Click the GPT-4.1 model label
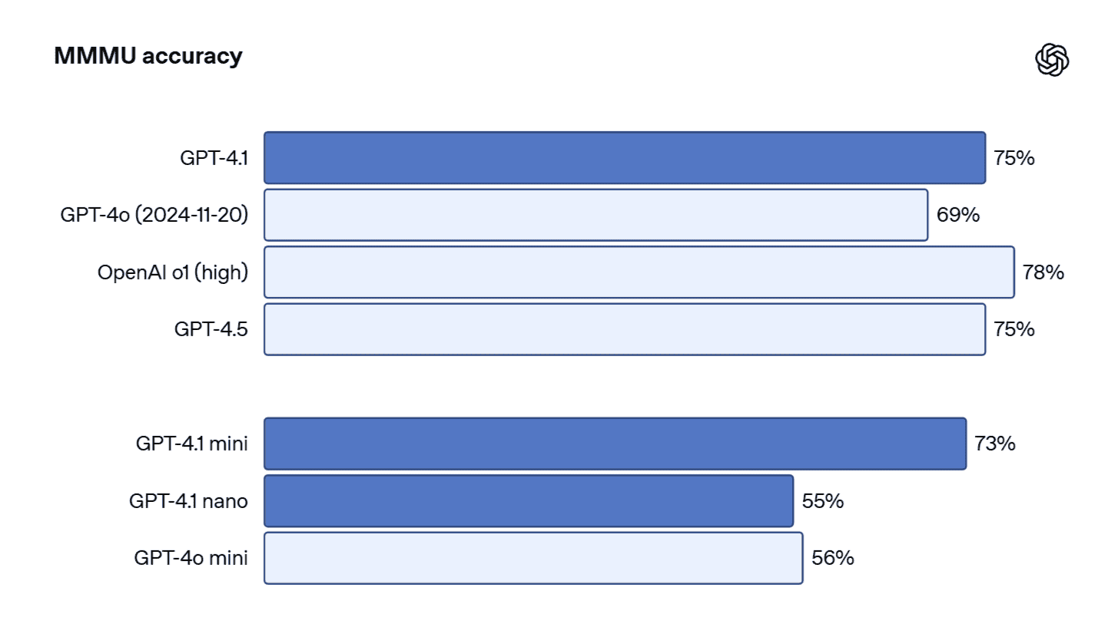 pos(214,158)
